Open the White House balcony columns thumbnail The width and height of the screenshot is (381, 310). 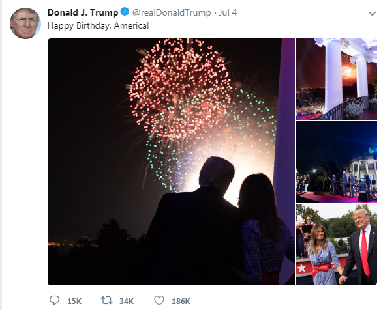(x=336, y=79)
